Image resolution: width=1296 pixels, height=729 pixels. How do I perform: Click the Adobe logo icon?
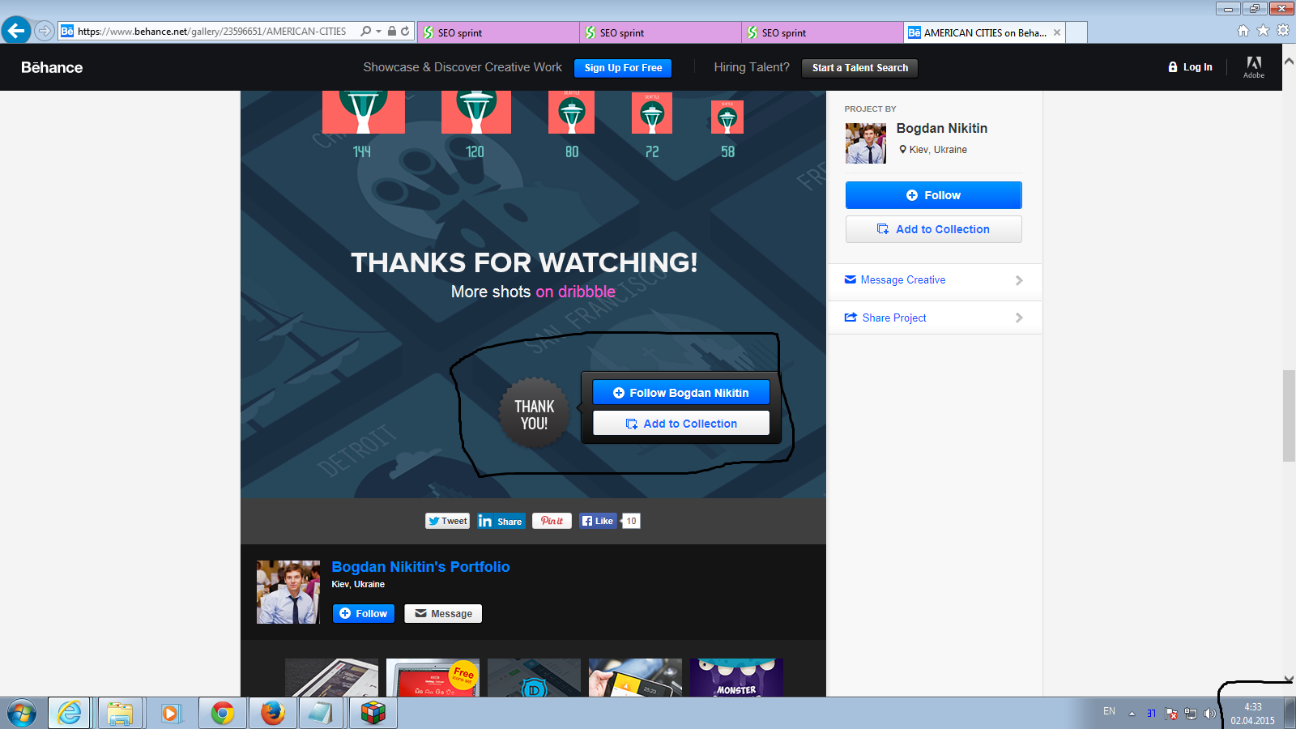[1254, 66]
